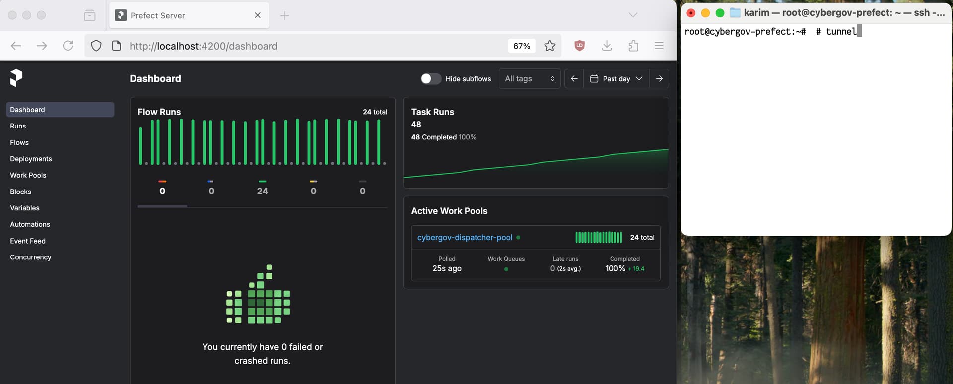Open Concurrency in the sidebar
This screenshot has width=953, height=384.
pyautogui.click(x=60, y=257)
